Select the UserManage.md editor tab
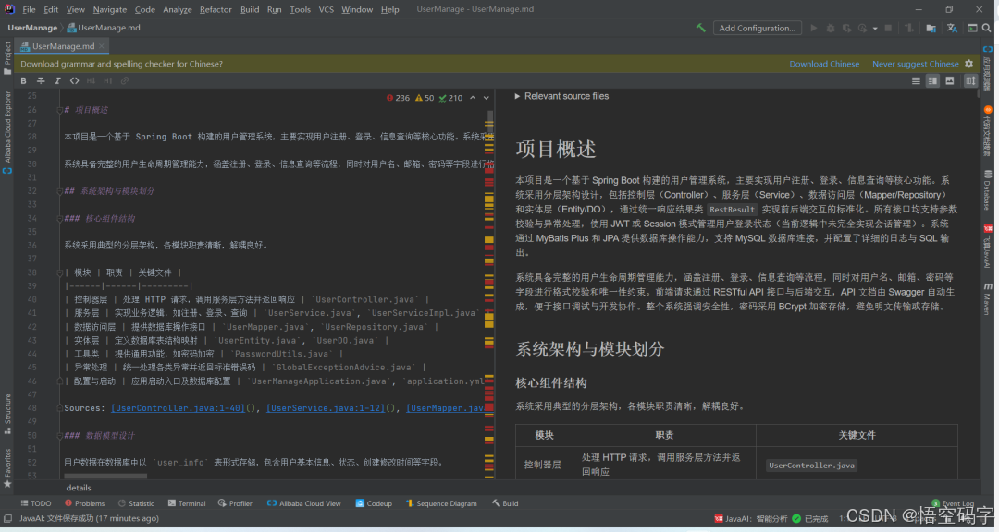 [x=63, y=46]
